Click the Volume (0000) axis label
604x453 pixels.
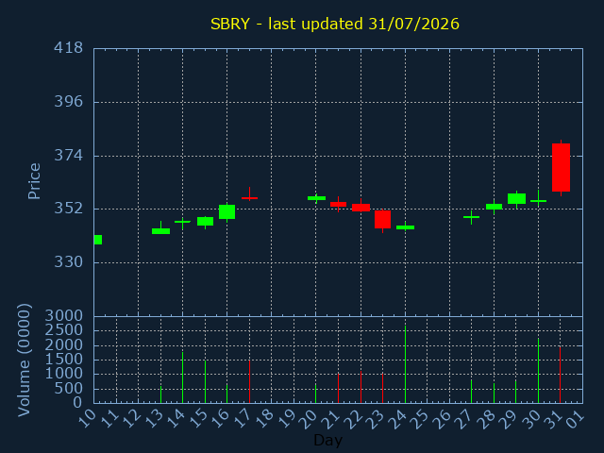(24, 361)
